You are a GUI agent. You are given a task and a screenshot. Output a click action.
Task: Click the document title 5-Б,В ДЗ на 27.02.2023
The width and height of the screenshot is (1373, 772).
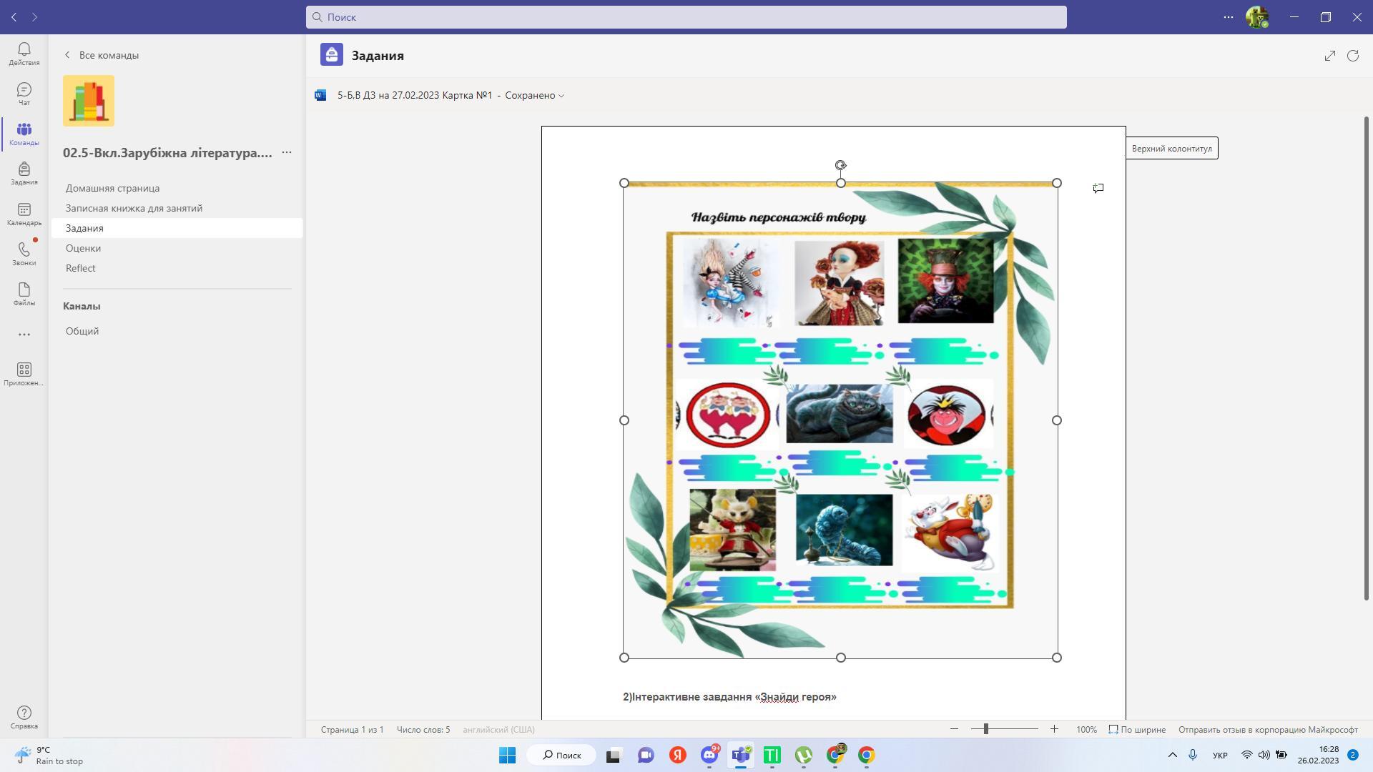pos(415,95)
